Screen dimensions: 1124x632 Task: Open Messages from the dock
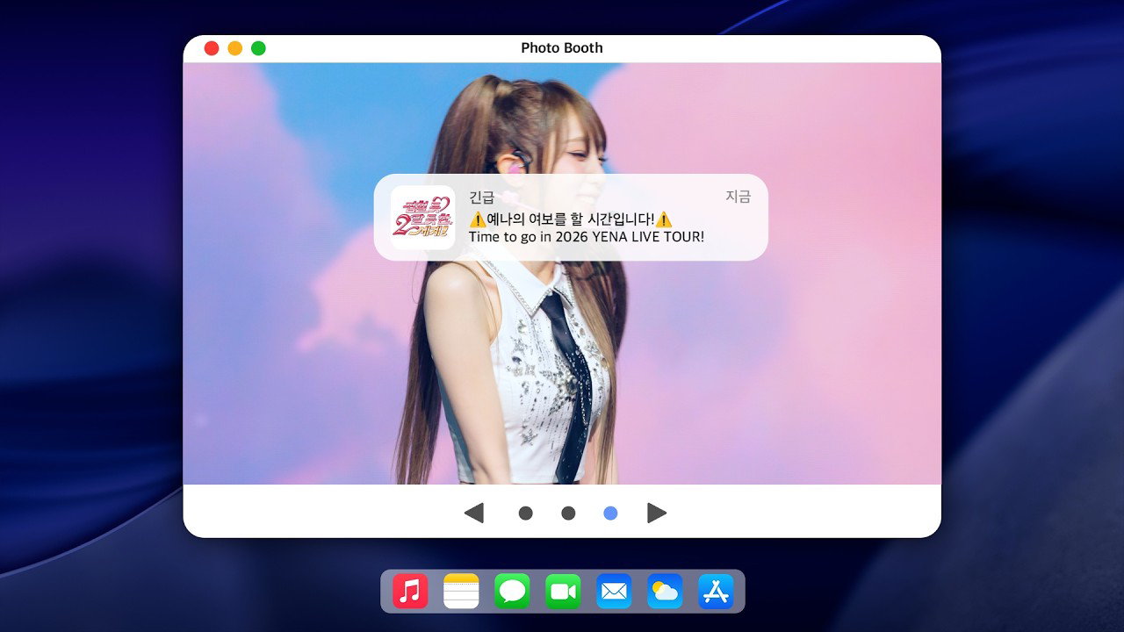pos(512,591)
